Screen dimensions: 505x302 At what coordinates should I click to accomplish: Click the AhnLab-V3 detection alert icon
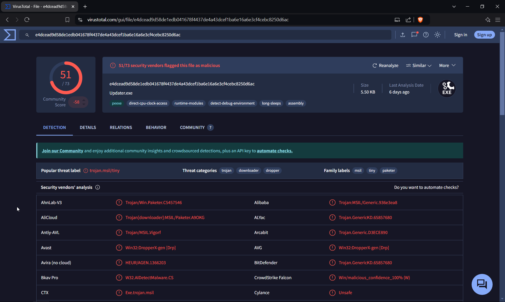[x=119, y=202]
